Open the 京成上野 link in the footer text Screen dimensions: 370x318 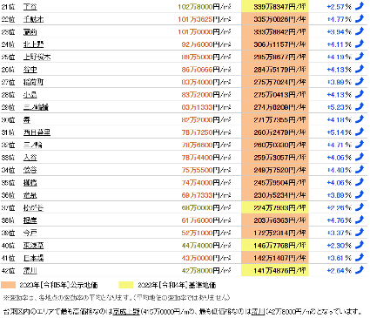(x=126, y=312)
